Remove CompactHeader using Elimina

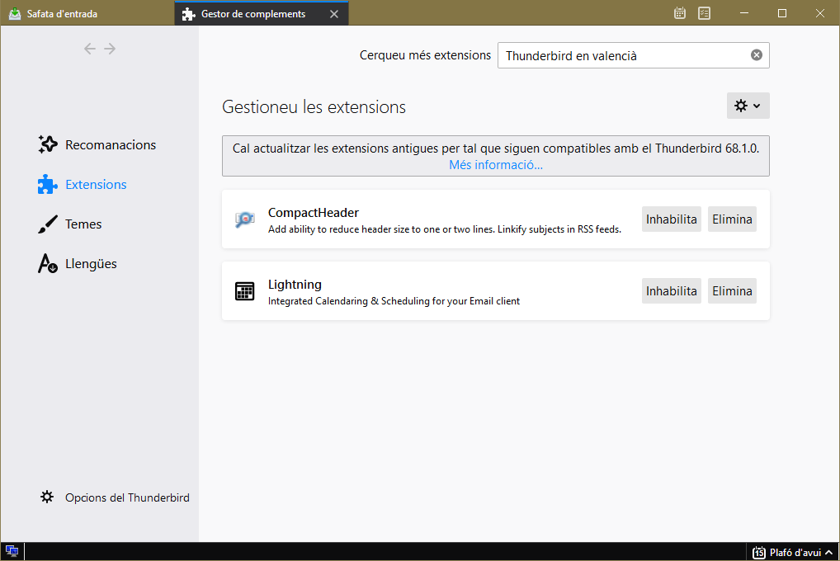tap(732, 219)
